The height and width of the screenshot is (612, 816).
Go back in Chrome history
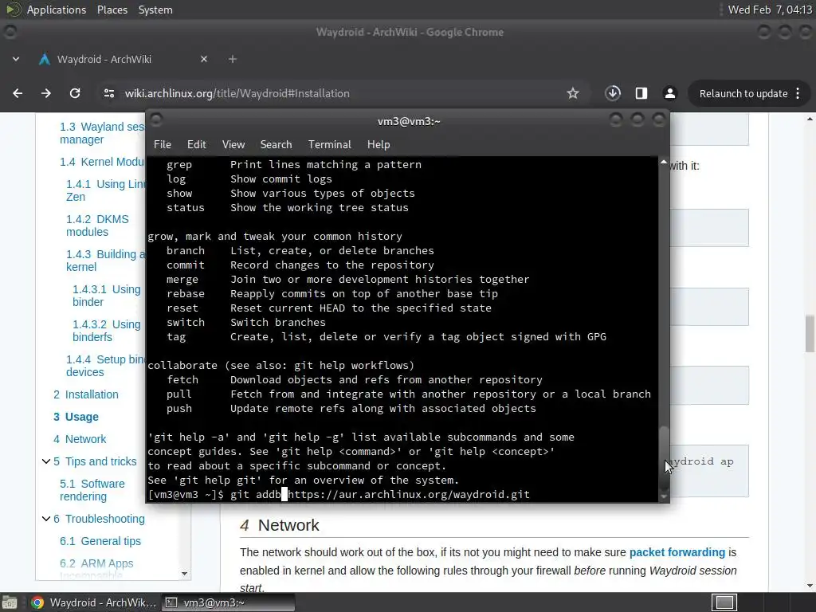tap(18, 93)
